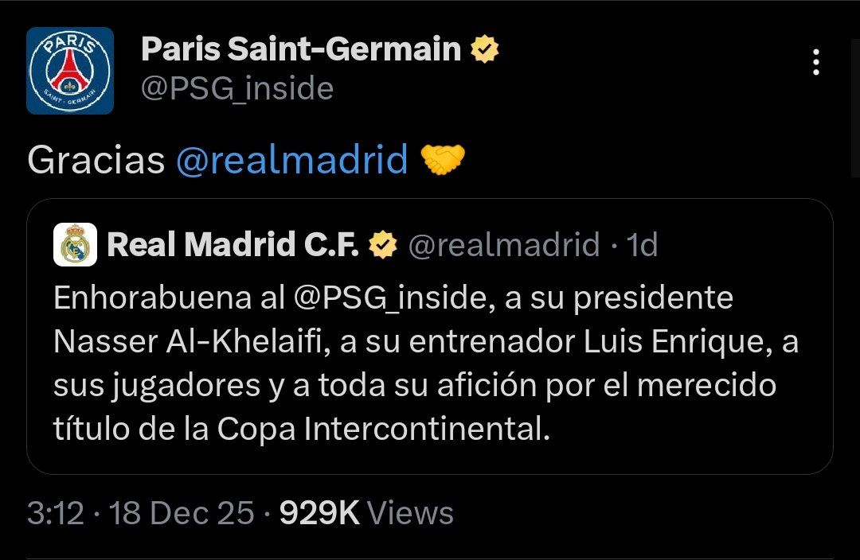This screenshot has height=560, width=860.
Task: Open the Real Madrid C.F. account name
Action: [233, 246]
